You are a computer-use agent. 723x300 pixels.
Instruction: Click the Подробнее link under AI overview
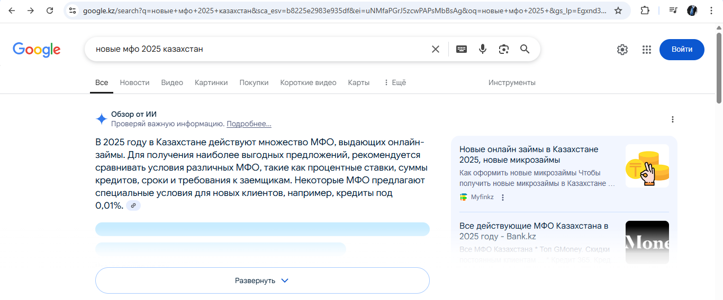pyautogui.click(x=249, y=124)
